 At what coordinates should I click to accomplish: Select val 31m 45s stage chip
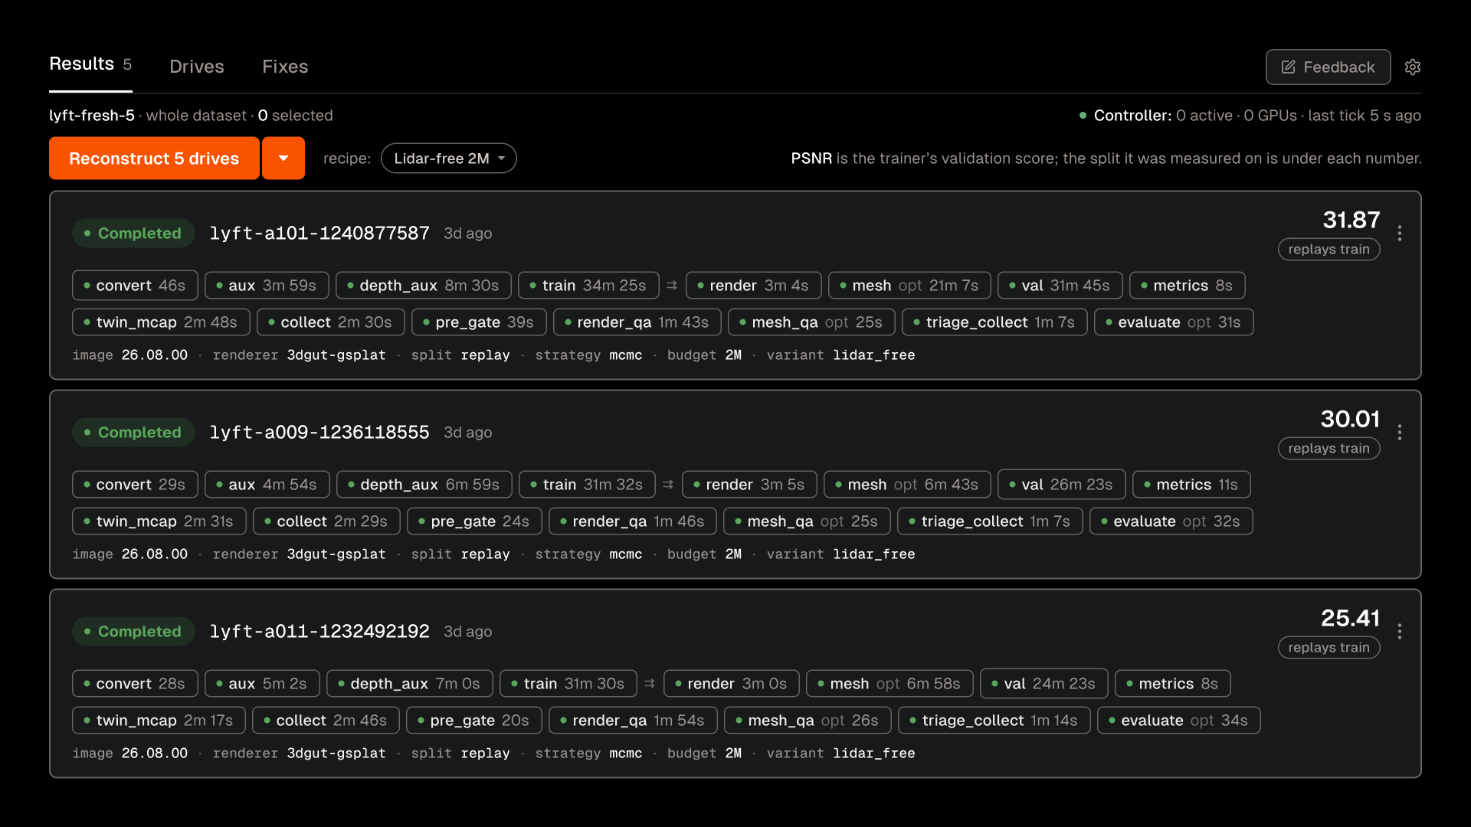pyautogui.click(x=1060, y=286)
